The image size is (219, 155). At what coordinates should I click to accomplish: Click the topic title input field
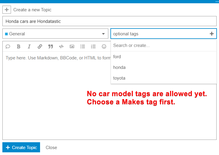(x=109, y=21)
